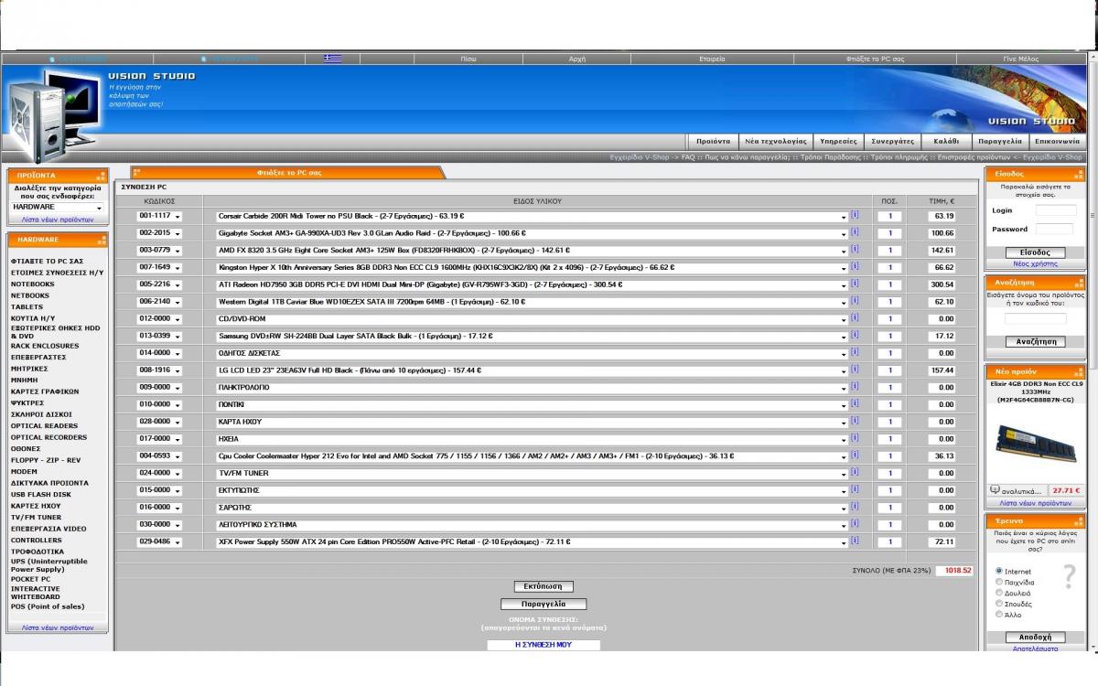Open info icon for Gigabyte GA-990XA-UD3 row

pyautogui.click(x=855, y=232)
